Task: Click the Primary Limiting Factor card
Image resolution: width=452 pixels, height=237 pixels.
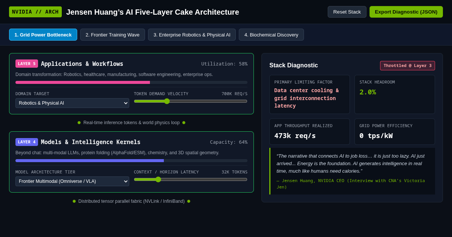Action: 310,94
